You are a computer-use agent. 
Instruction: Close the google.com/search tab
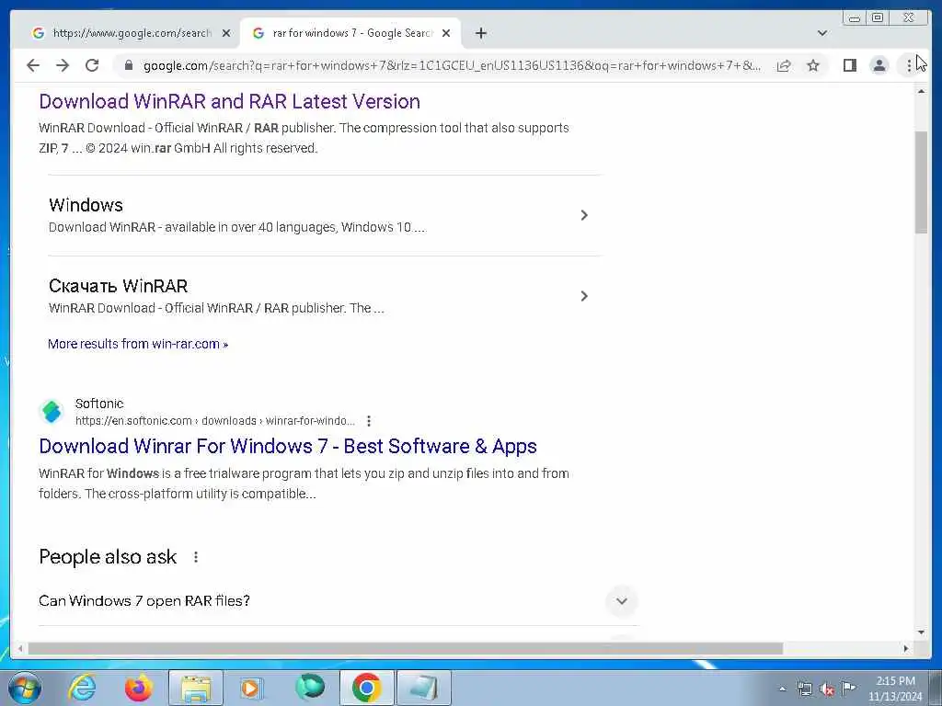pos(226,33)
